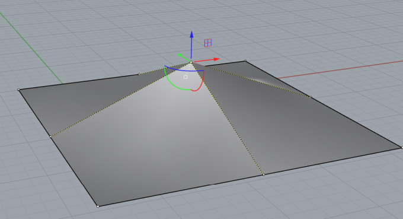This screenshot has width=403, height=219.
Task: Click the blue gumball rotation arc
Action: [x=184, y=69]
